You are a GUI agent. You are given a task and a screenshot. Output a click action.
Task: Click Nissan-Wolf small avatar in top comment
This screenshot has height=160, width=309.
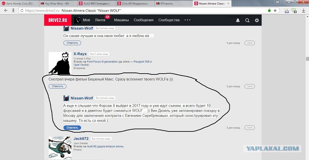click(x=66, y=29)
